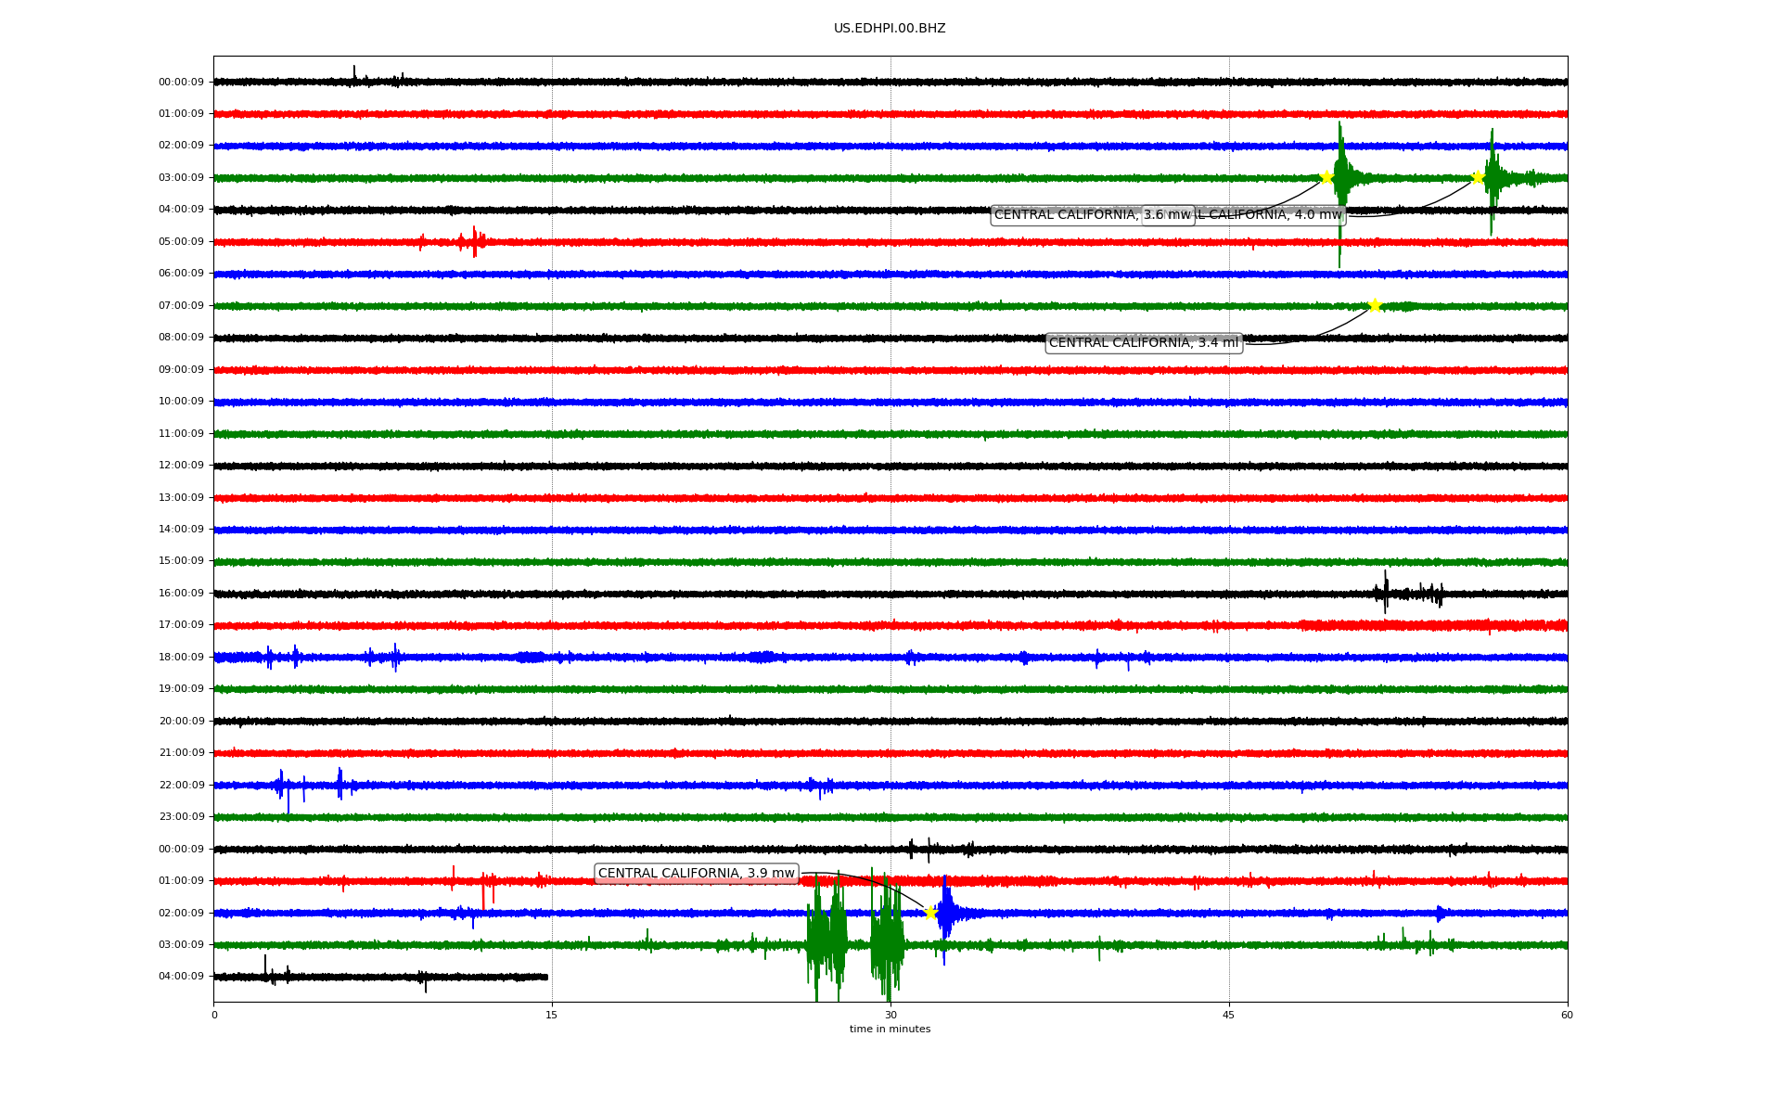Click the 45 tick on the time axis
The image size is (1781, 1113).
pos(1229,1015)
